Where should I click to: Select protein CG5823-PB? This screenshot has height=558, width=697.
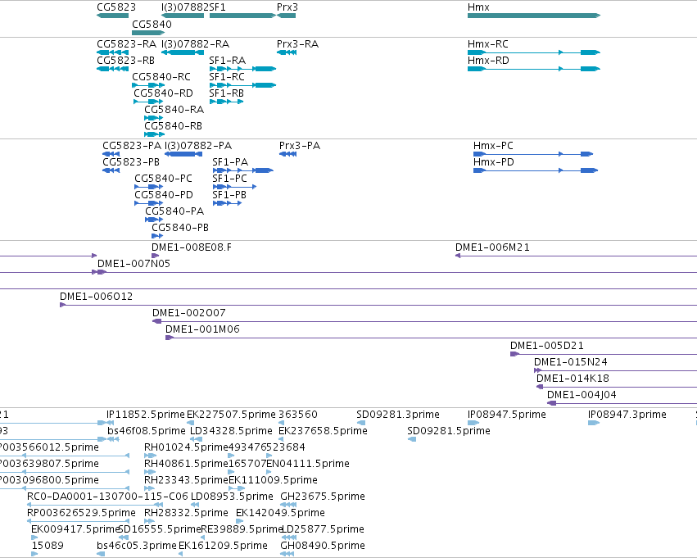111,170
